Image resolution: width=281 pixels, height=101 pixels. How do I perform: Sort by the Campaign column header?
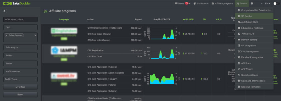click(x=64, y=20)
